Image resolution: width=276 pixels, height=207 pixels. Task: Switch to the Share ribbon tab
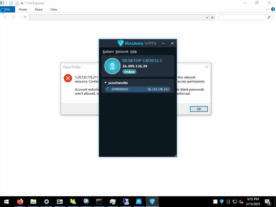click(x=39, y=9)
